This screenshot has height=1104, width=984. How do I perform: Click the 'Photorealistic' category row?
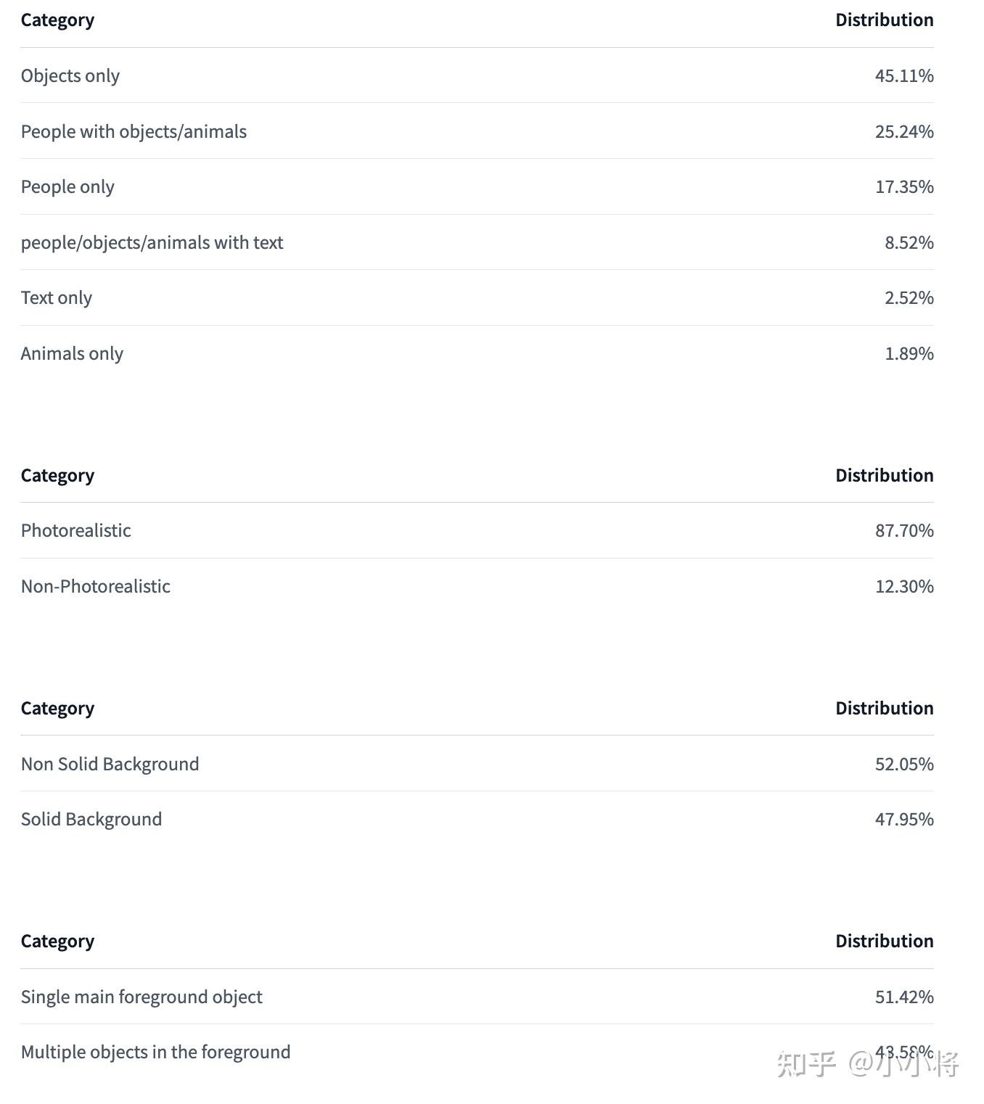477,530
